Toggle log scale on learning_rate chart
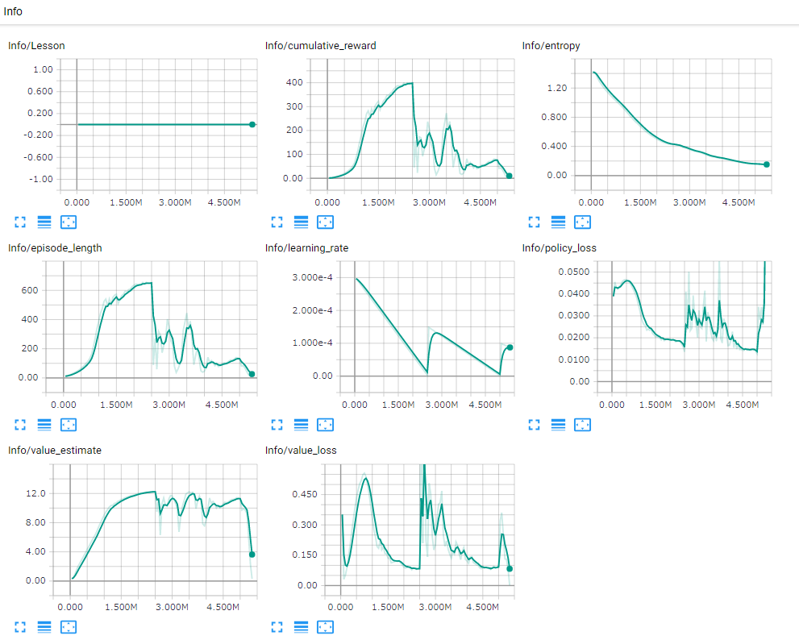The height and width of the screenshot is (644, 799). [x=302, y=425]
